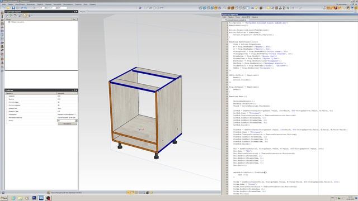
Task: Undo the last action in the top toolbar
Action: 22,8
